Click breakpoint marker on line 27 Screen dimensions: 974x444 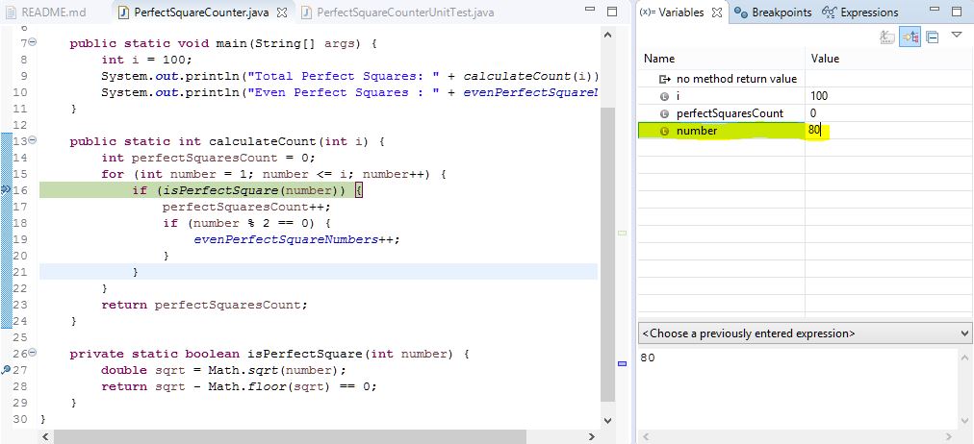tap(7, 370)
